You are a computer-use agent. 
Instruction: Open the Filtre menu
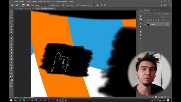(49, 1)
